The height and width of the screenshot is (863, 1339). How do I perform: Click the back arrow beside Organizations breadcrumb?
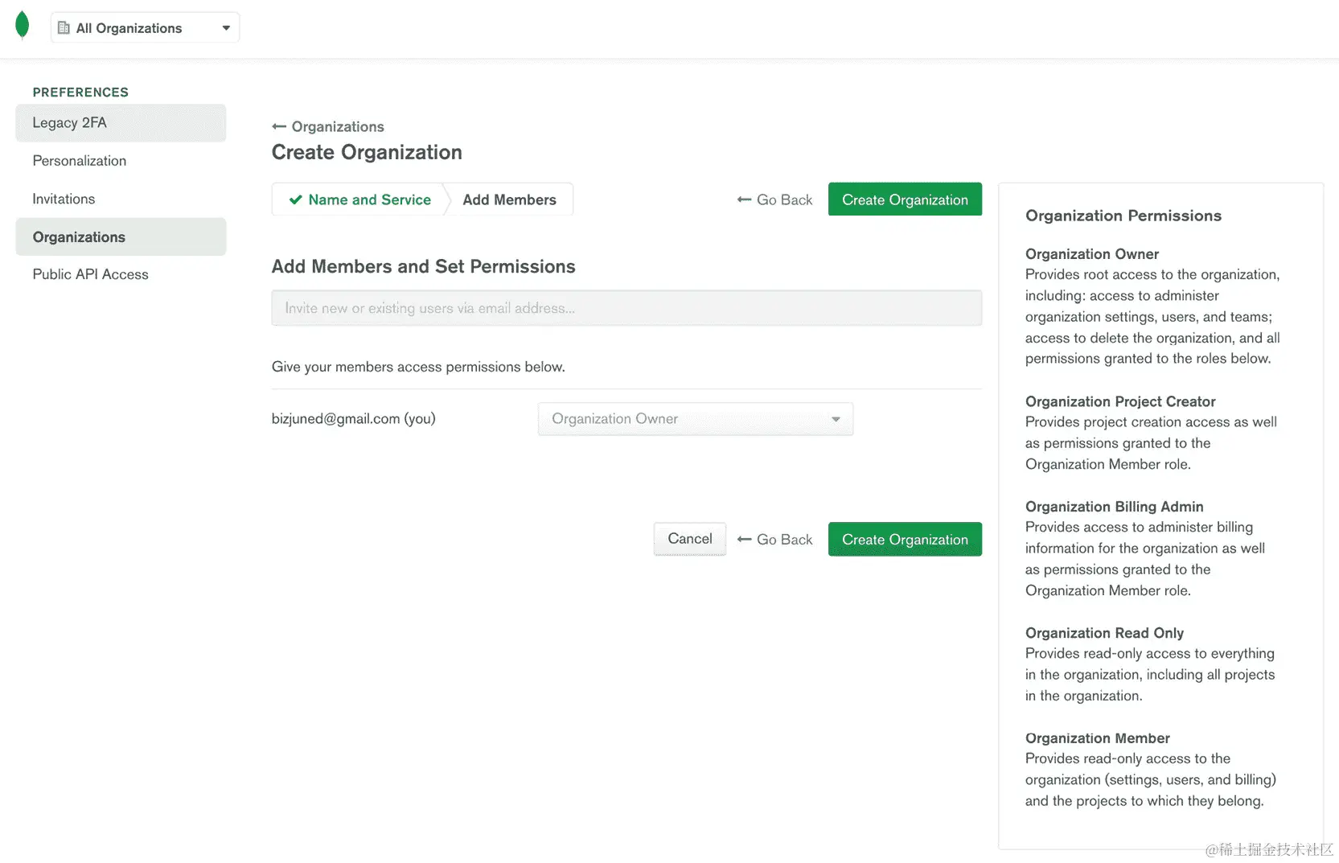[279, 127]
